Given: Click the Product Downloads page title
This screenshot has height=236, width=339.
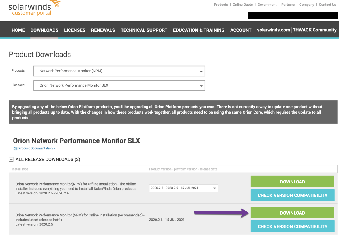Looking at the screenshot, I should pos(40,55).
